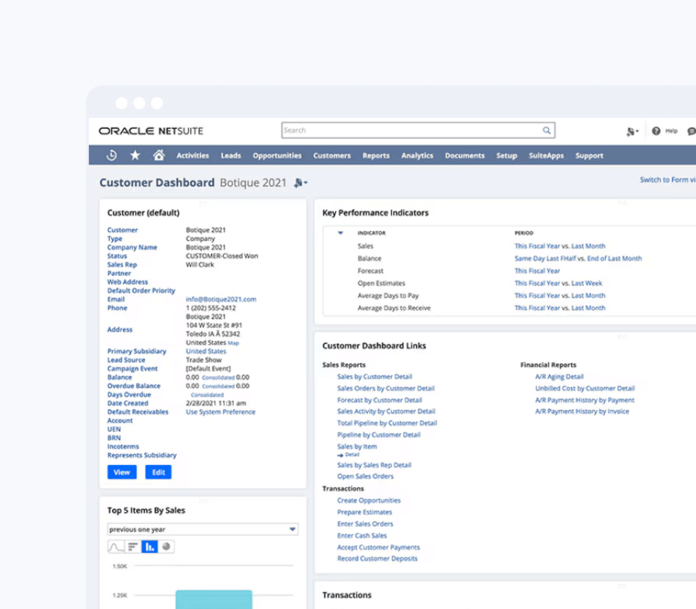Screen dimensions: 696x609
Task: Click Accept Customer Payments link
Action: click(378, 547)
